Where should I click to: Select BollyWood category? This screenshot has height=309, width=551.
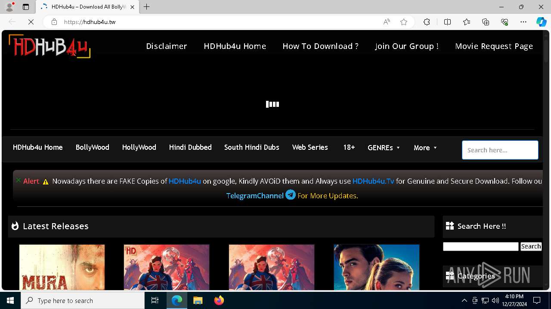[92, 147]
